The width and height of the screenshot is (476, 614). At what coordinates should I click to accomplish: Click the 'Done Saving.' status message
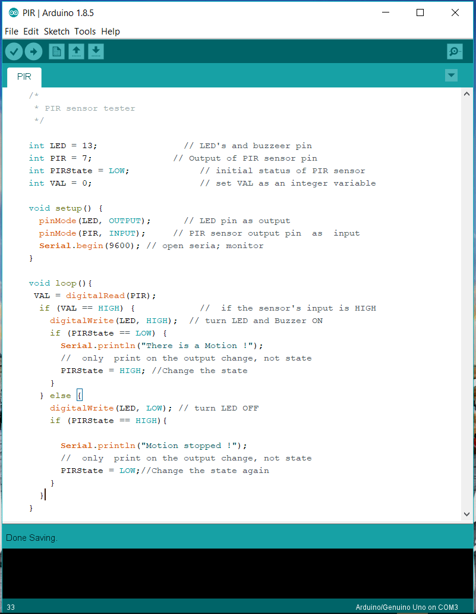point(31,538)
